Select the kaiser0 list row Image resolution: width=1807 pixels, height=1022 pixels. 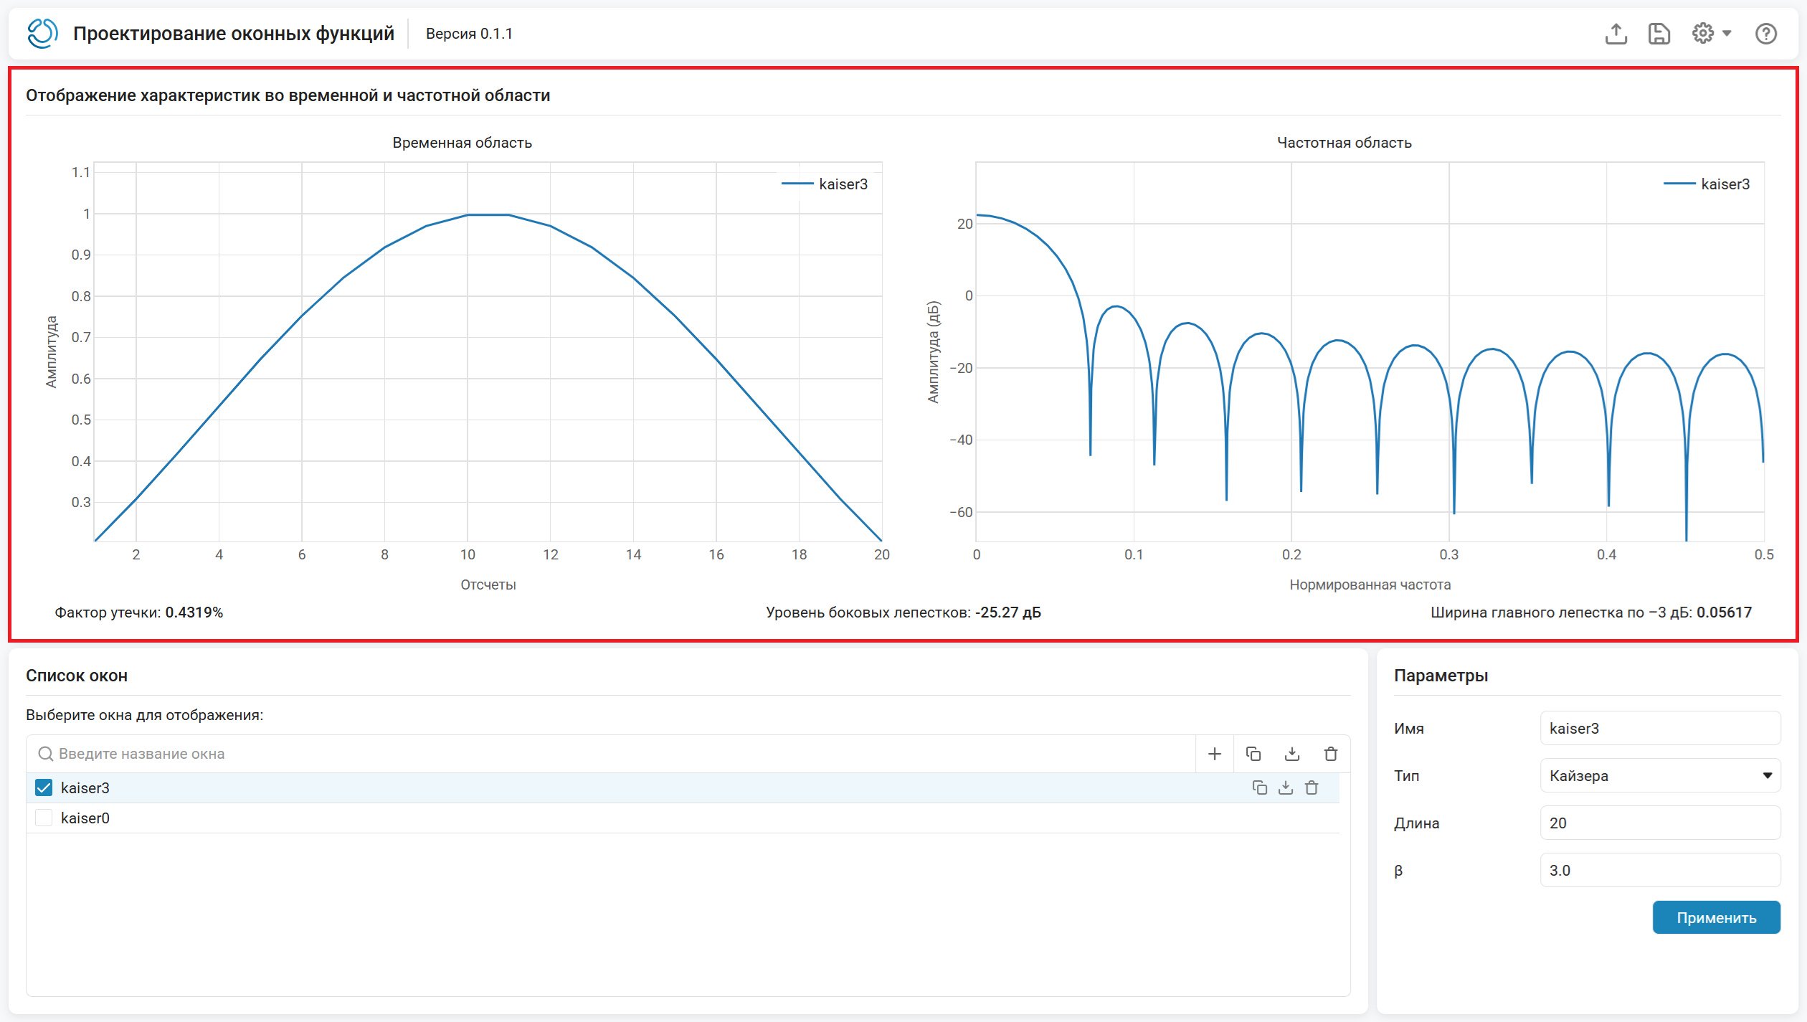(x=683, y=818)
